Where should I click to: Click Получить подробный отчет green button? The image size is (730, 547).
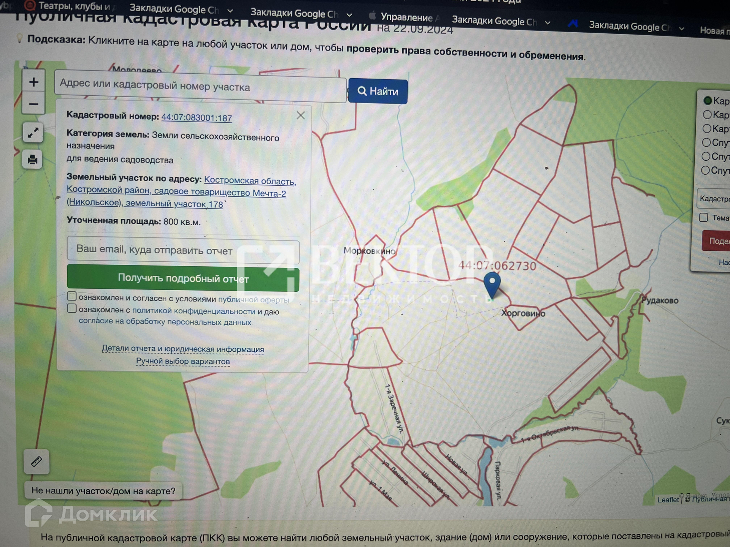183,278
